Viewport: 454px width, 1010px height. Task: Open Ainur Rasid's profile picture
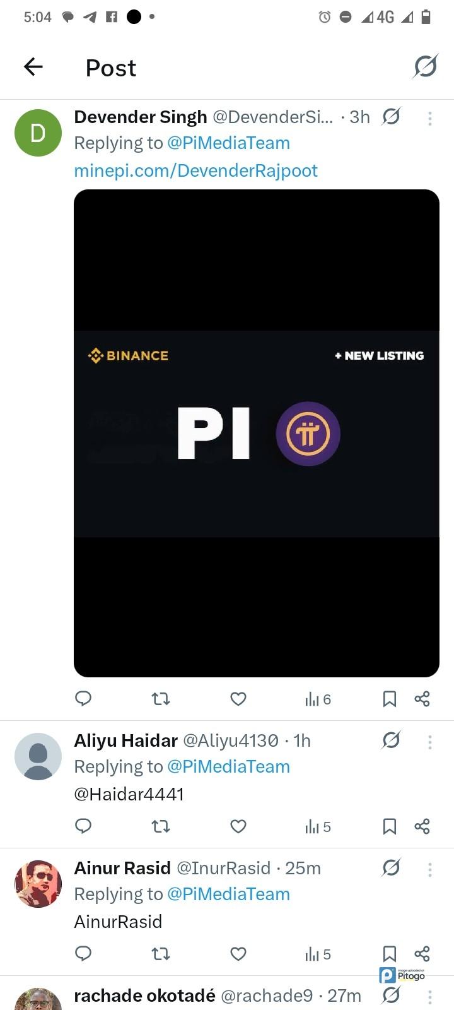(x=38, y=884)
